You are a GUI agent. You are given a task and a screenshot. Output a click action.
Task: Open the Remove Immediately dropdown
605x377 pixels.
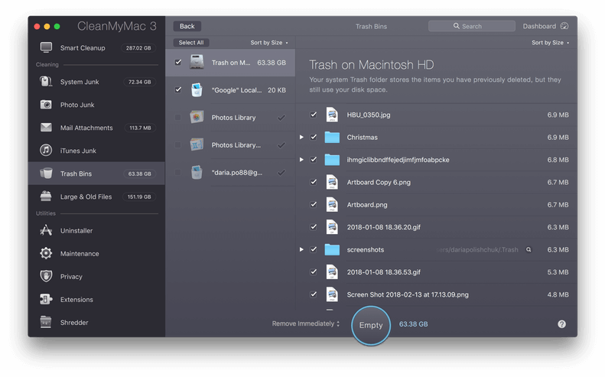[x=306, y=323]
